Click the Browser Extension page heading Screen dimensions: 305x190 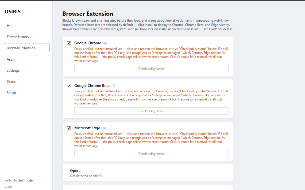pyautogui.click(x=87, y=14)
